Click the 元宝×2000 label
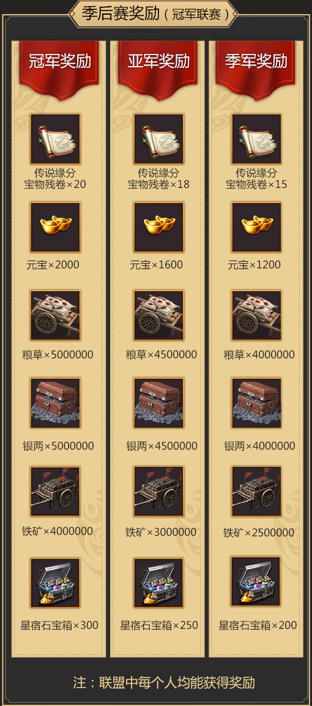The image size is (312, 706). [53, 265]
